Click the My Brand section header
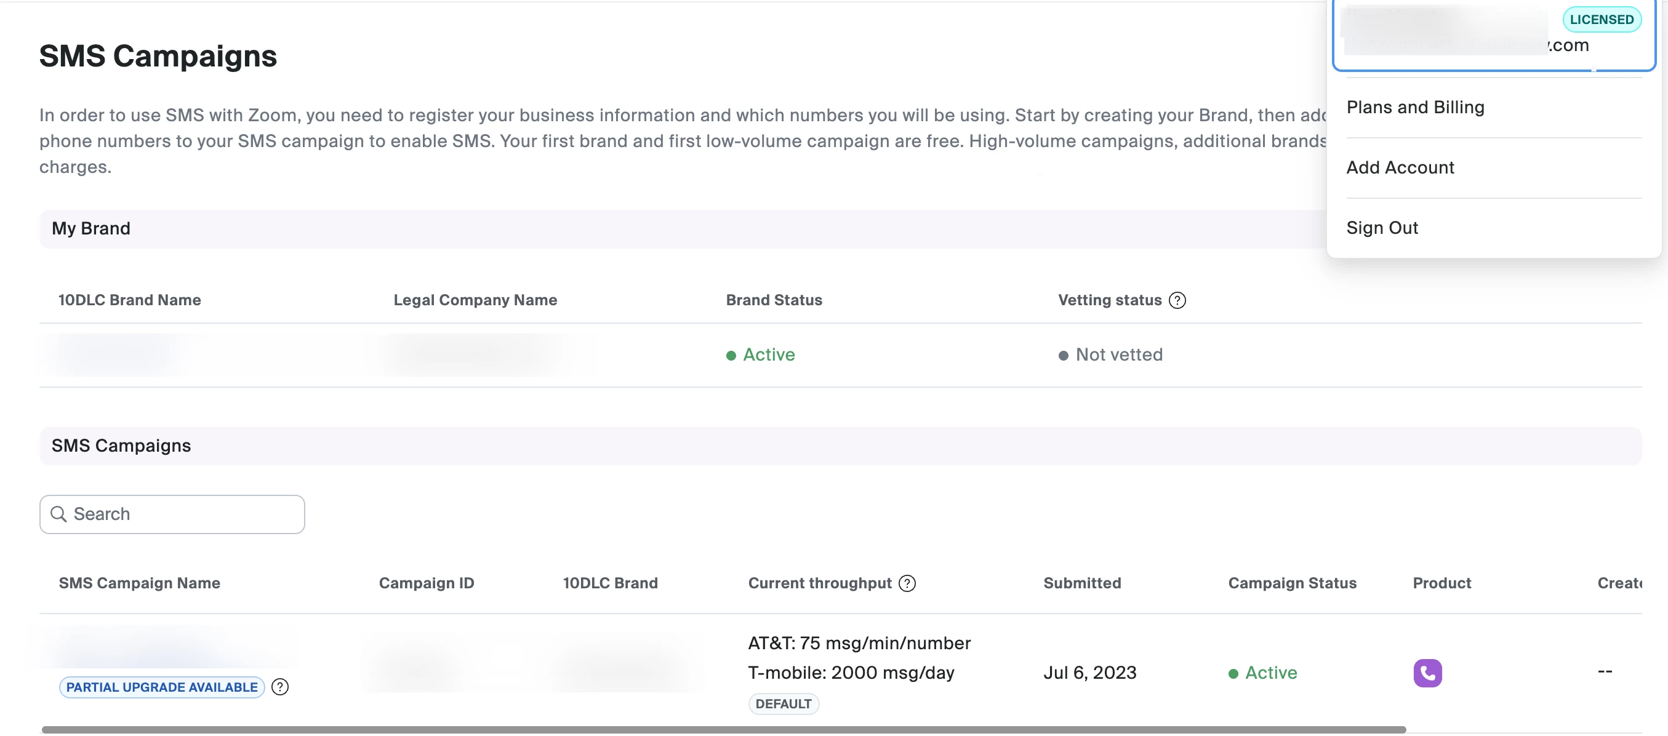Image resolution: width=1668 pixels, height=736 pixels. tap(90, 228)
